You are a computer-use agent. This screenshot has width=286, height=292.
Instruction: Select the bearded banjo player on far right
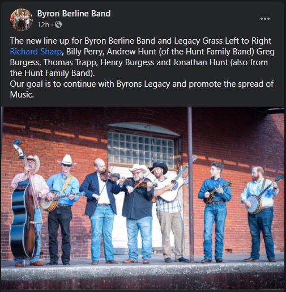point(261,214)
